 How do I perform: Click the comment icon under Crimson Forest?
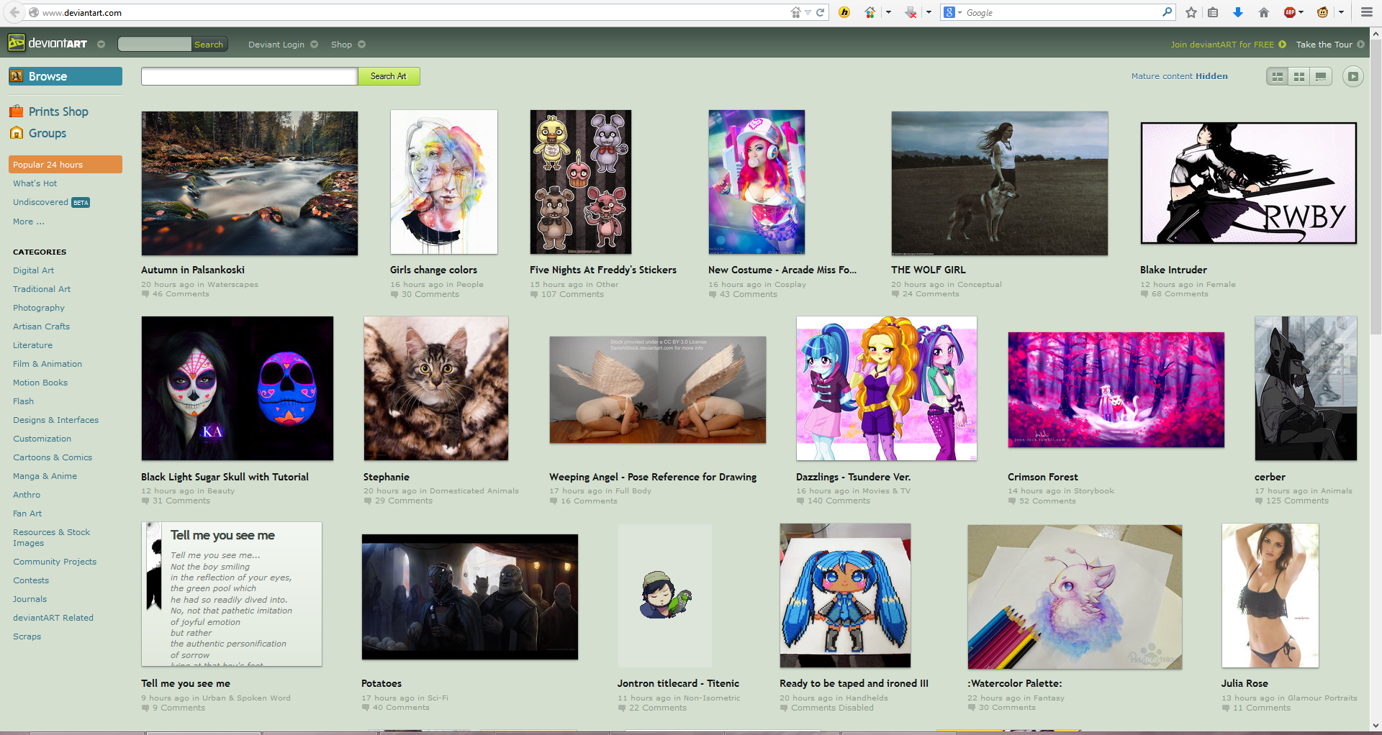(1012, 501)
